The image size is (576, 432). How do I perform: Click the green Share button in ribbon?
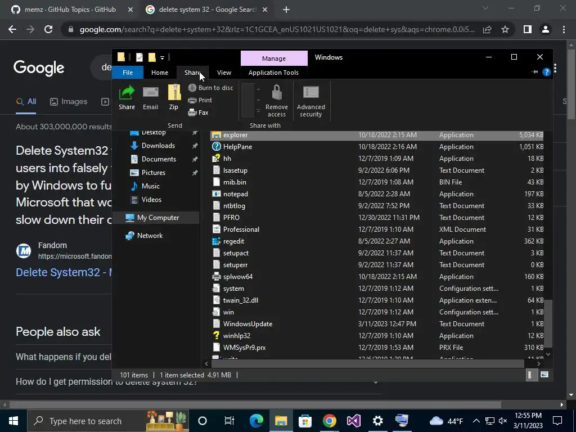[x=127, y=97]
